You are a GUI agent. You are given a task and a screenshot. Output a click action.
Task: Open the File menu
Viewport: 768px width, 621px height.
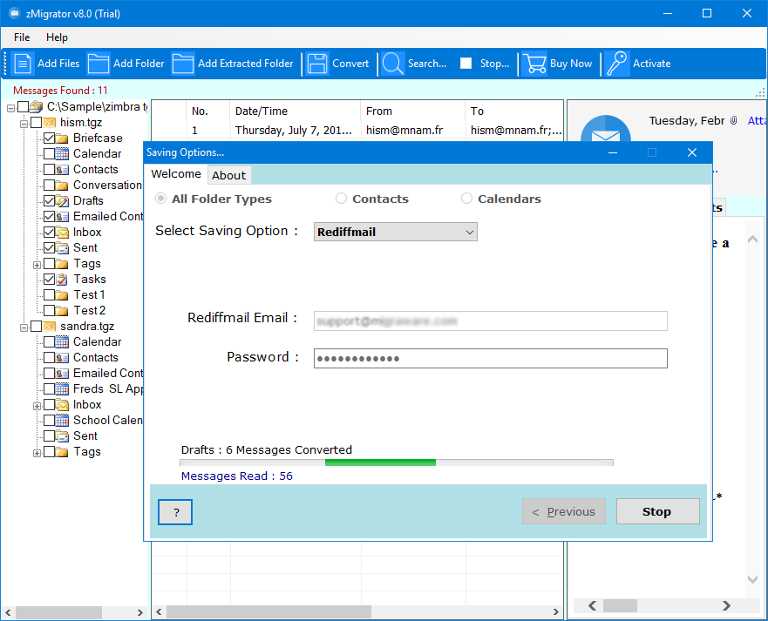22,37
